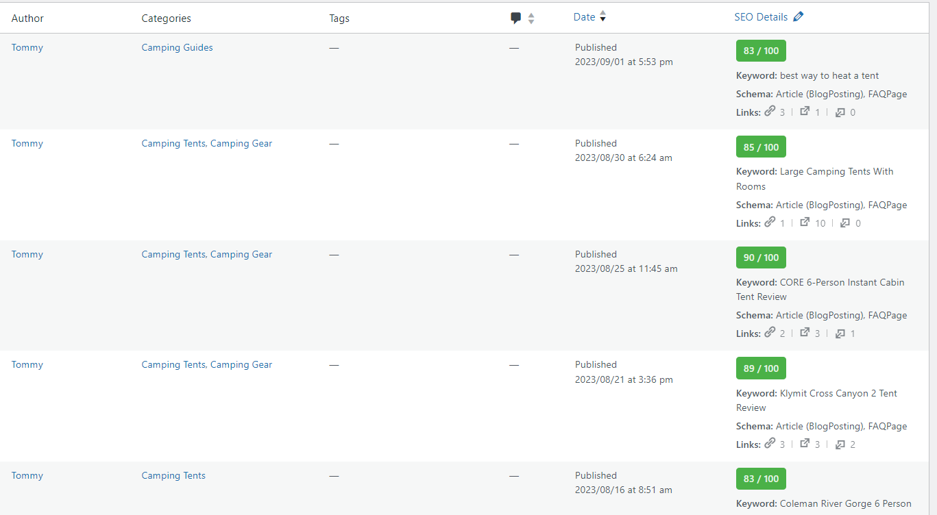Sort posts by Date ascending arrow
Viewport: 937px width, 515px height.
603,12
